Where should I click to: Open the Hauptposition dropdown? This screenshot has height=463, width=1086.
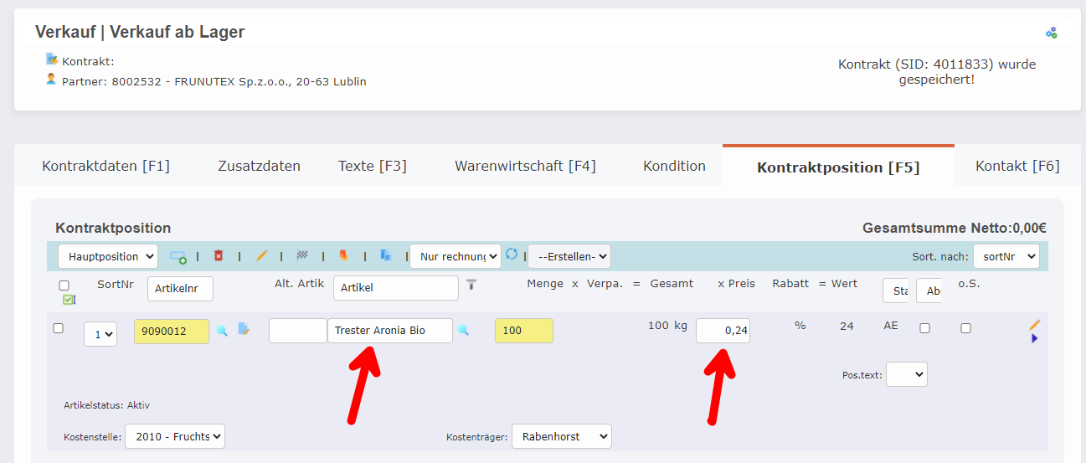click(x=108, y=256)
